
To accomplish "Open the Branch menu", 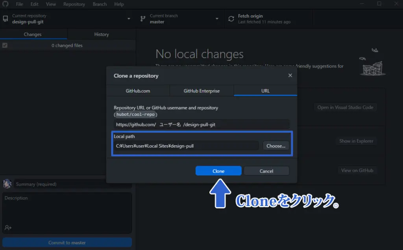I will click(x=100, y=4).
